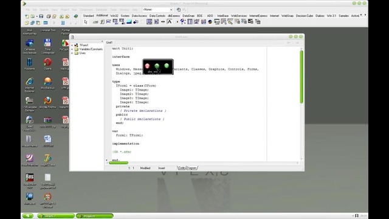Click the New Form toolbar icon
This screenshot has width=389, height=219.
coord(46,23)
